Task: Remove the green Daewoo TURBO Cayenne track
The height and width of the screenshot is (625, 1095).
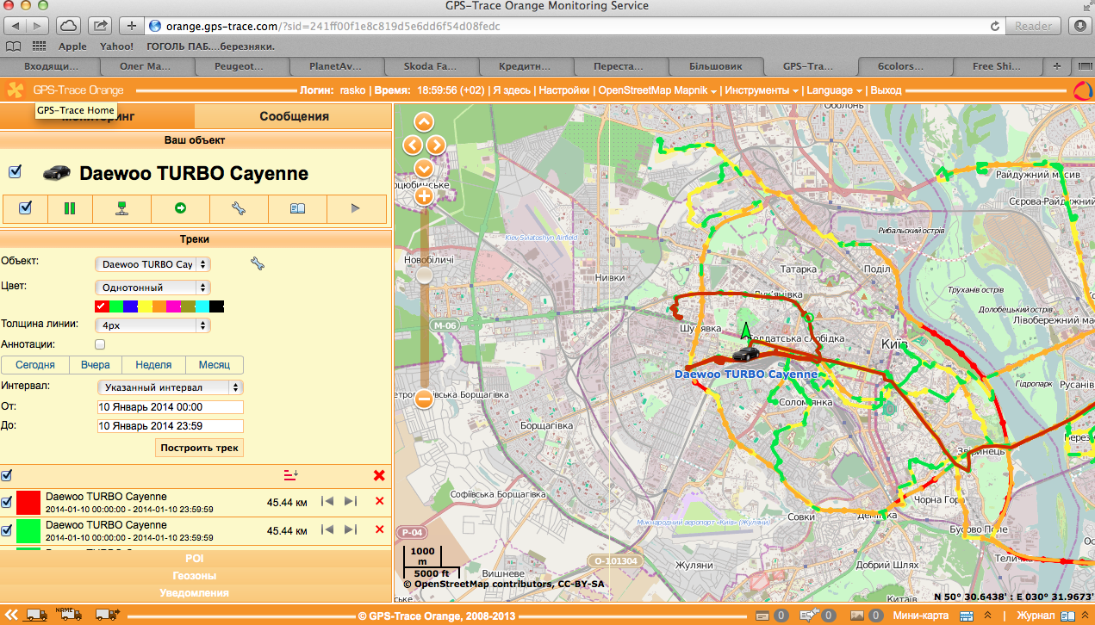Action: point(379,529)
